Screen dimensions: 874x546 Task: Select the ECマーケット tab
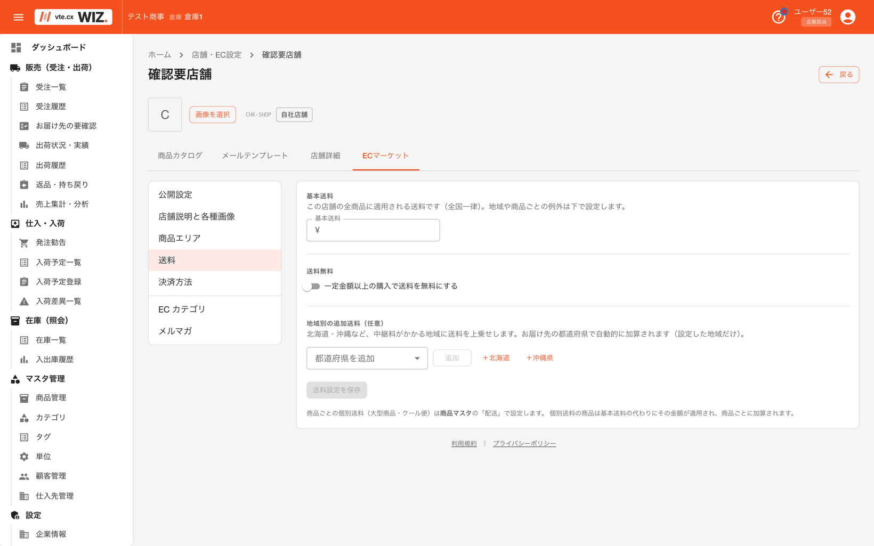click(x=386, y=156)
